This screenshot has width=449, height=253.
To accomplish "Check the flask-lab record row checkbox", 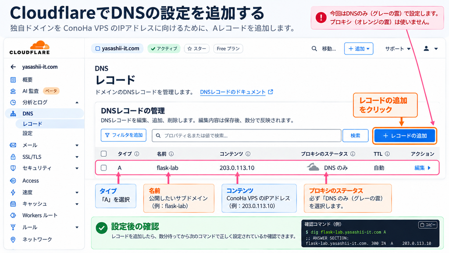I will click(103, 167).
